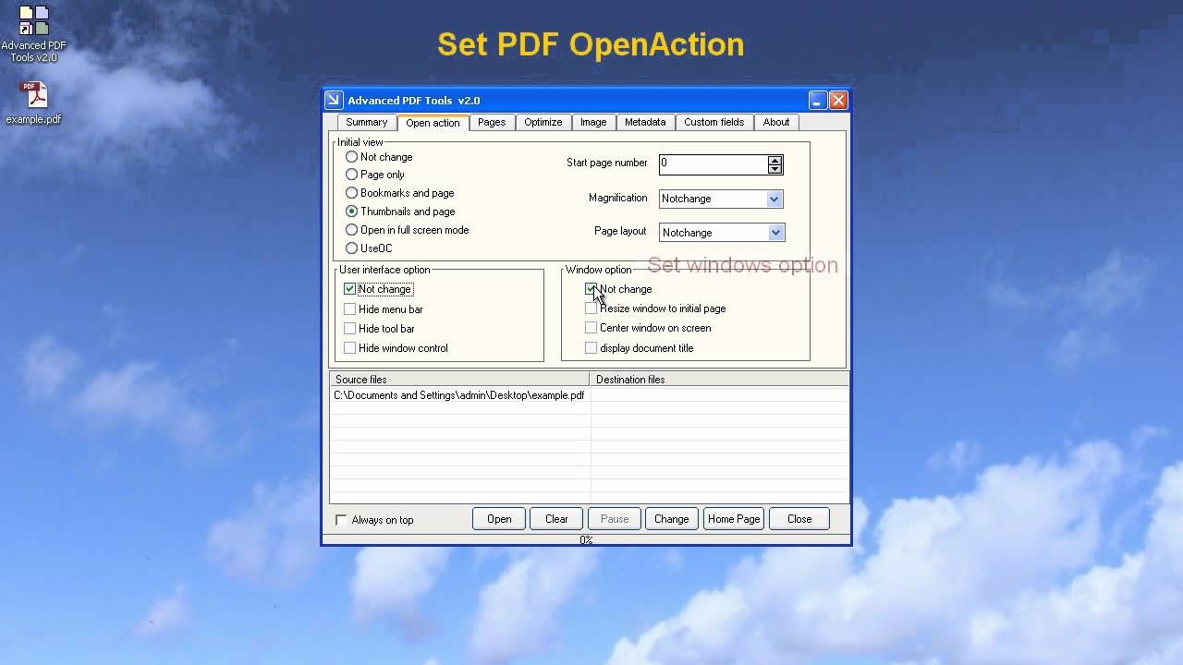Image resolution: width=1183 pixels, height=665 pixels.
Task: Enable 'Hide window control' checkbox
Action: click(350, 348)
